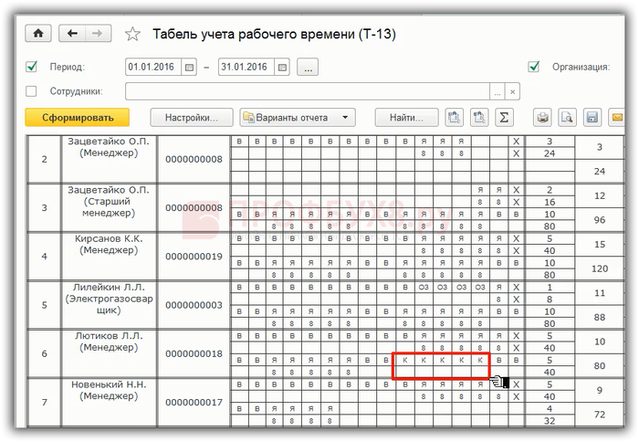Toggle the Период checkbox
Screen dimensions: 639x442
click(31, 67)
